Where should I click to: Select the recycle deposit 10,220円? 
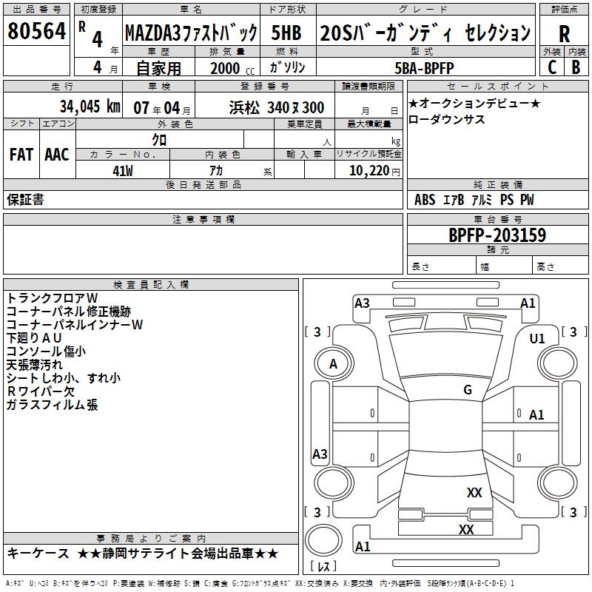coord(374,171)
